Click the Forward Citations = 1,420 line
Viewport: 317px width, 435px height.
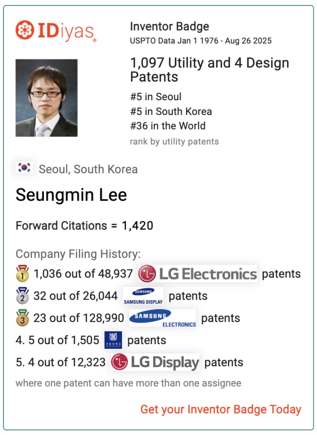tap(85, 225)
